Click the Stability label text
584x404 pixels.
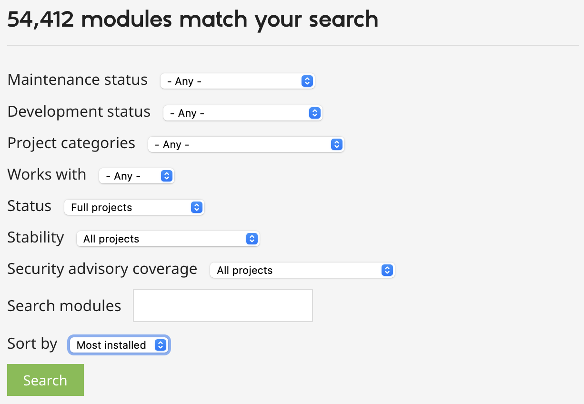[36, 237]
